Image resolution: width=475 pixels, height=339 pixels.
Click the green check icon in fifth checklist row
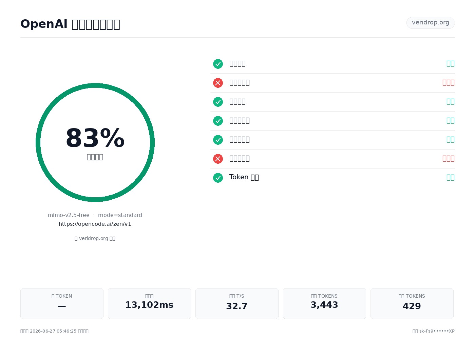[x=218, y=140]
